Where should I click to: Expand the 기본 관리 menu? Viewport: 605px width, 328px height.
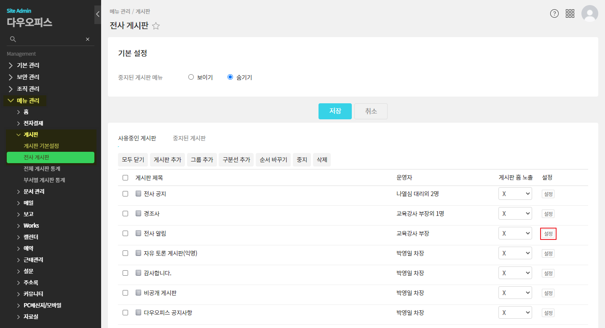(28, 65)
